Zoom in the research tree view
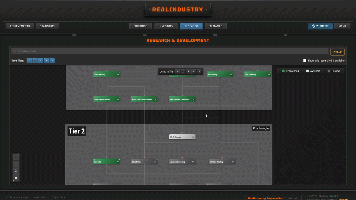The width and height of the screenshot is (356, 200). coord(16,157)
